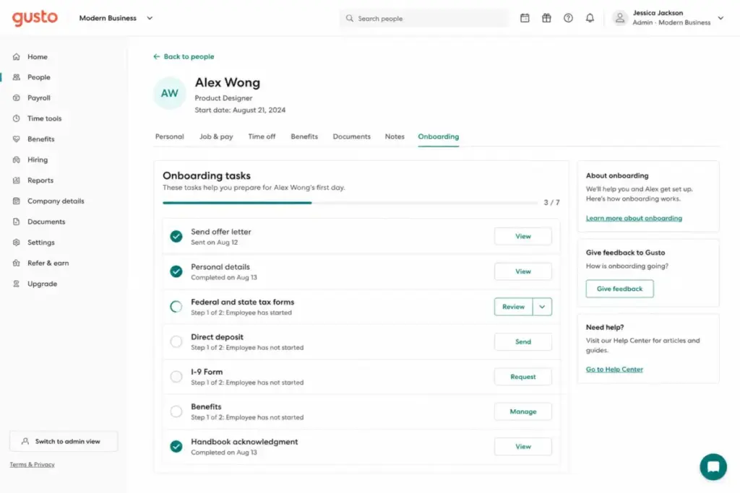Click Benefits task status circle
This screenshot has width=740, height=493.
click(176, 411)
